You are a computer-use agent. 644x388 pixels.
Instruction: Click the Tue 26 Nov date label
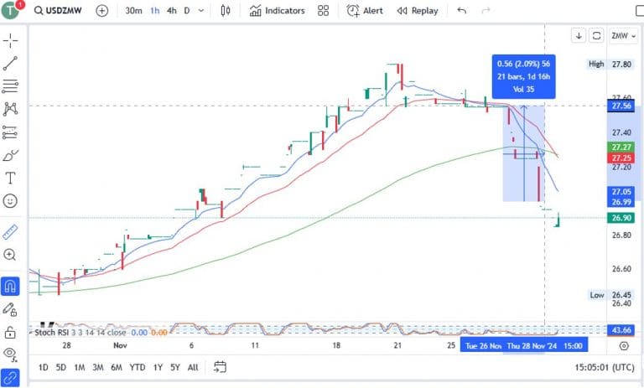coord(483,346)
